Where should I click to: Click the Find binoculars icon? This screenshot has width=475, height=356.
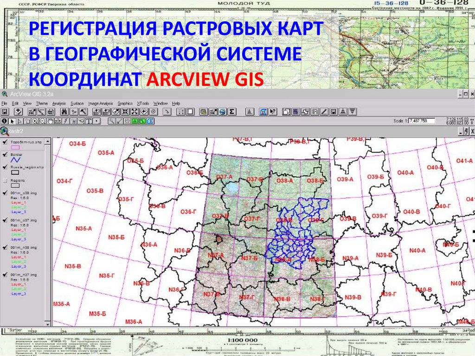[64, 111]
